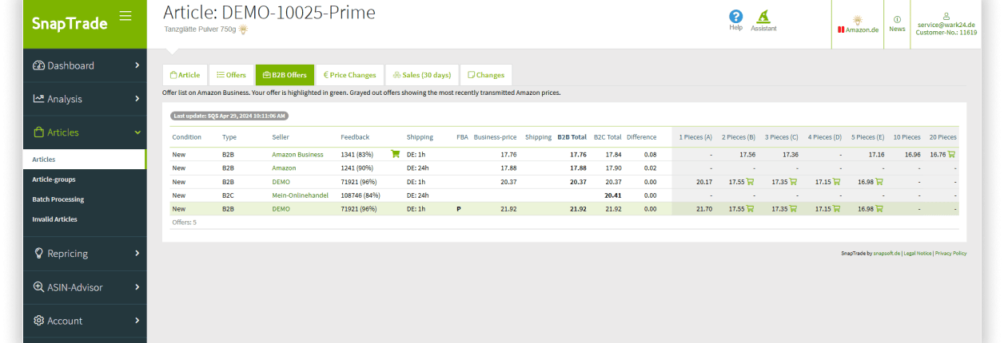Click cart icon next to 16.76 price
Viewport: 1004px width, 343px height.
click(951, 154)
